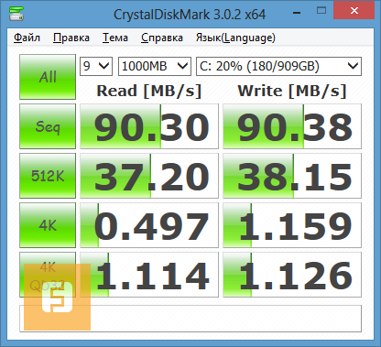Open the Правка menu
The width and height of the screenshot is (381, 347).
71,38
